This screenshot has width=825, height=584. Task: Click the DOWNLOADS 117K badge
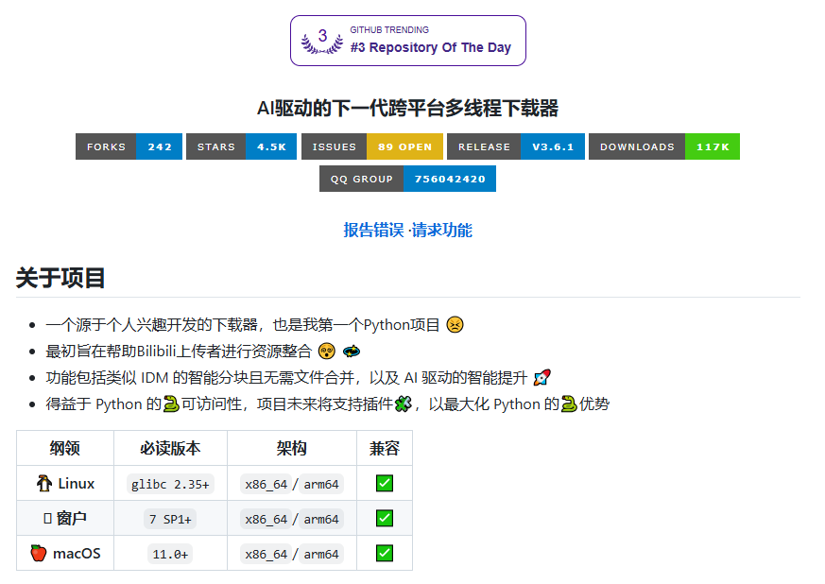(x=663, y=146)
